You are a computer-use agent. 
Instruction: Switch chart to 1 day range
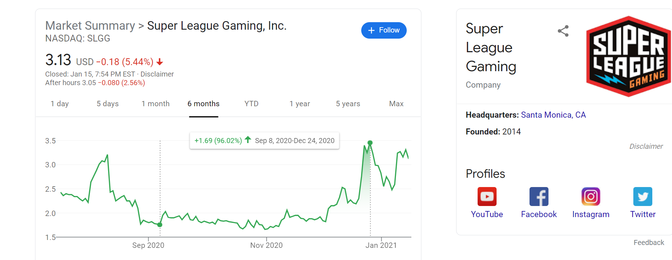pyautogui.click(x=59, y=104)
